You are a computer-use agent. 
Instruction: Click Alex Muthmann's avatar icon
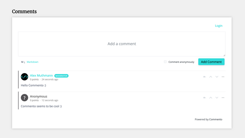(24, 77)
